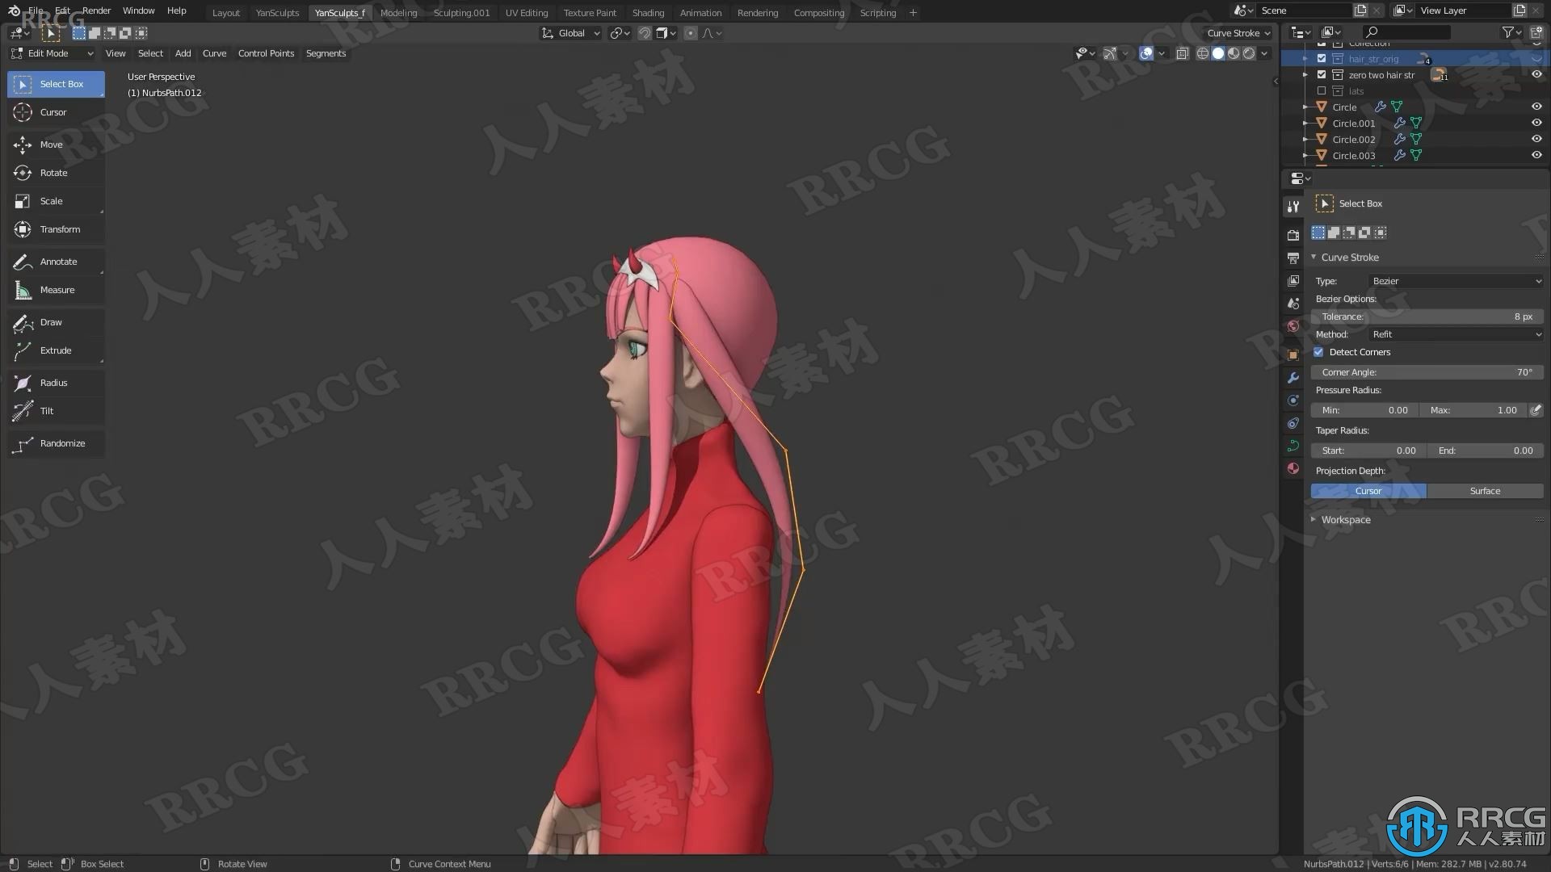Activate the Tilt tool
The width and height of the screenshot is (1551, 872).
click(56, 411)
